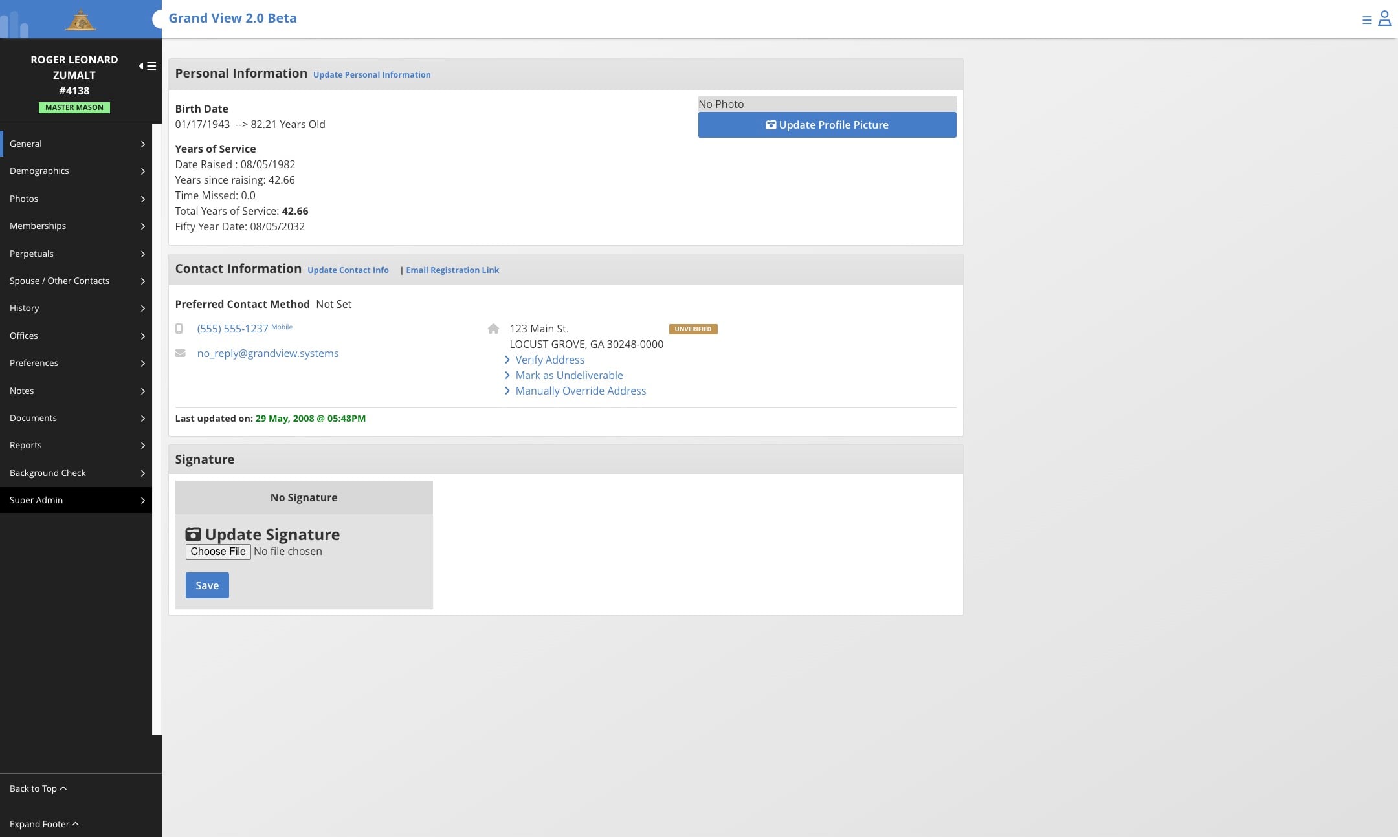Click the MASTER MASON badge
1398x837 pixels.
coord(74,107)
